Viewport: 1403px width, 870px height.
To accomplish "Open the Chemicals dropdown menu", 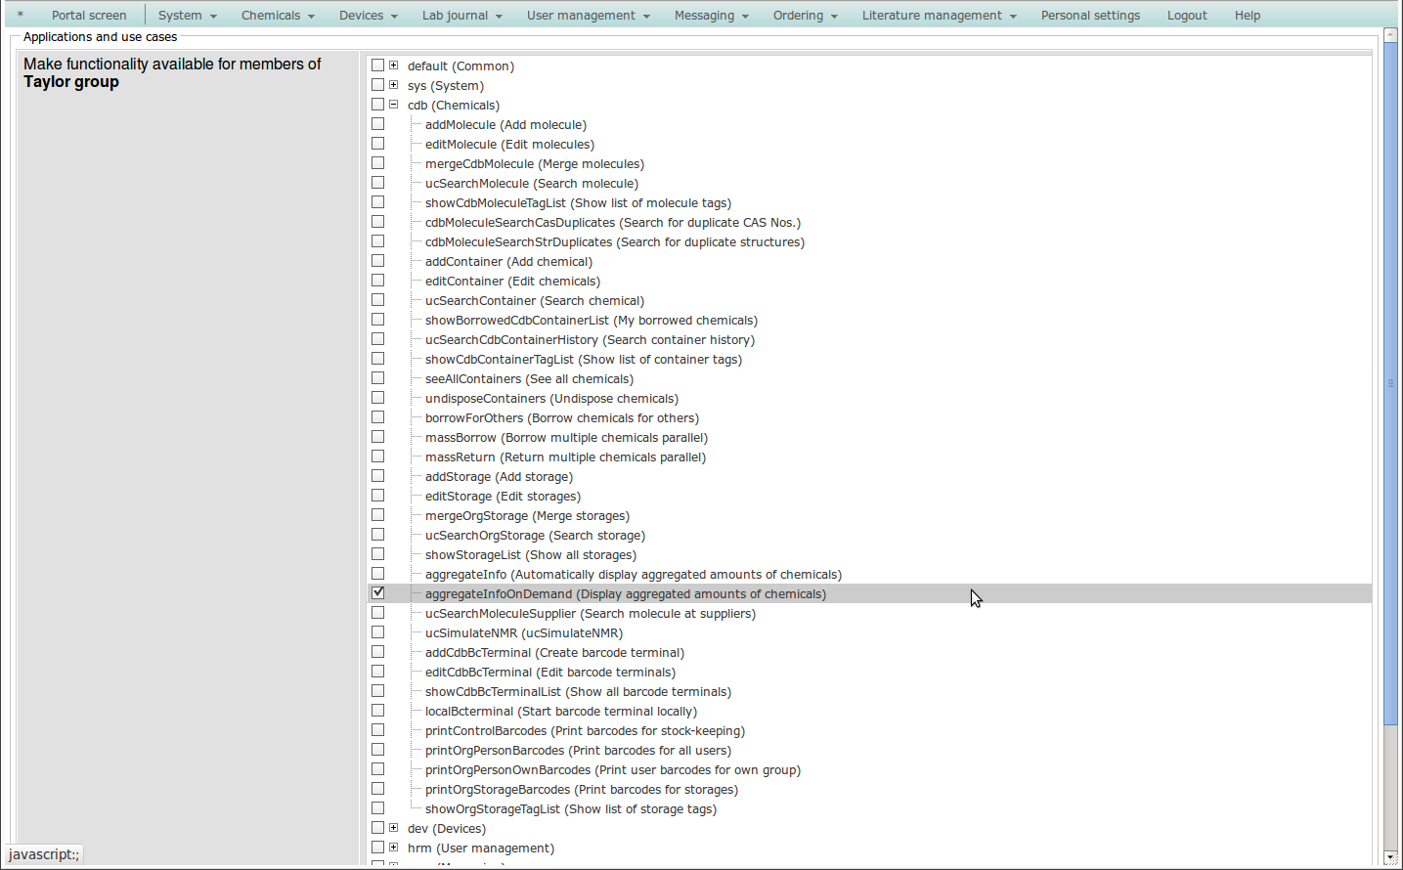I will [x=278, y=16].
